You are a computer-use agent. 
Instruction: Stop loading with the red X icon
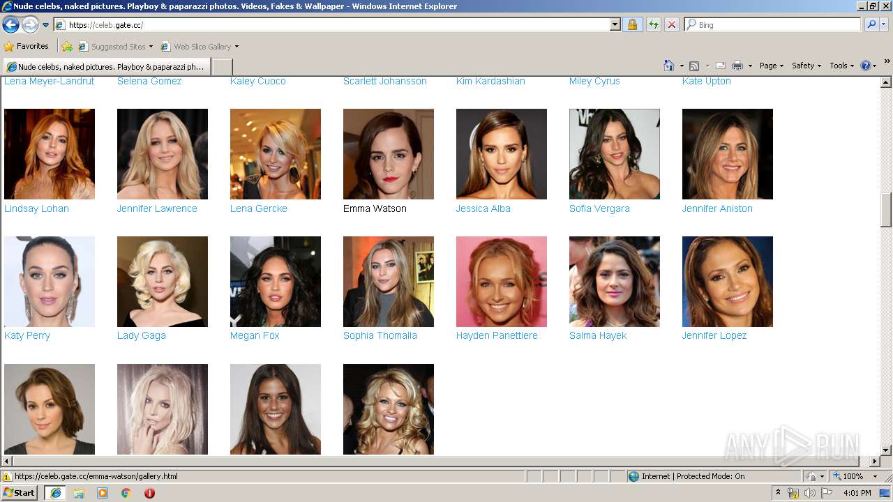point(671,24)
